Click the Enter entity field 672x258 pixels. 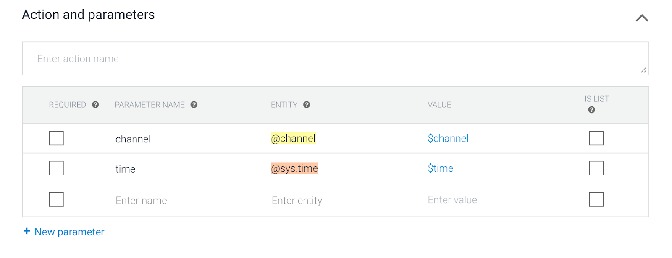pos(297,201)
